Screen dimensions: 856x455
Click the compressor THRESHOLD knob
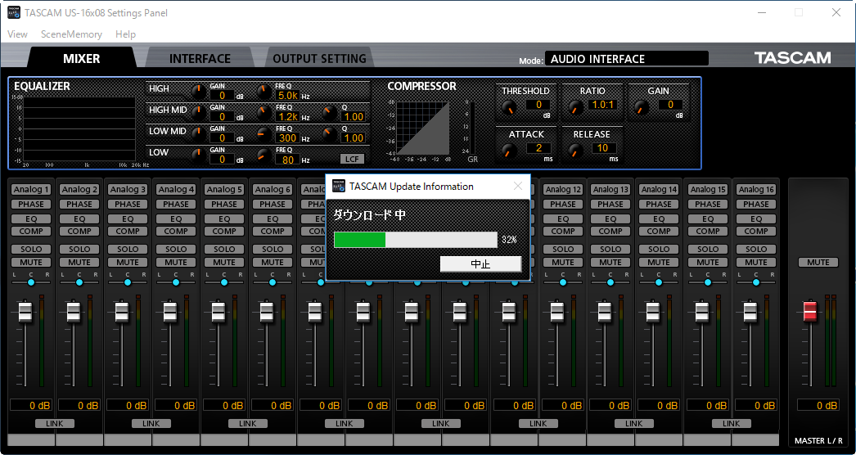point(509,107)
